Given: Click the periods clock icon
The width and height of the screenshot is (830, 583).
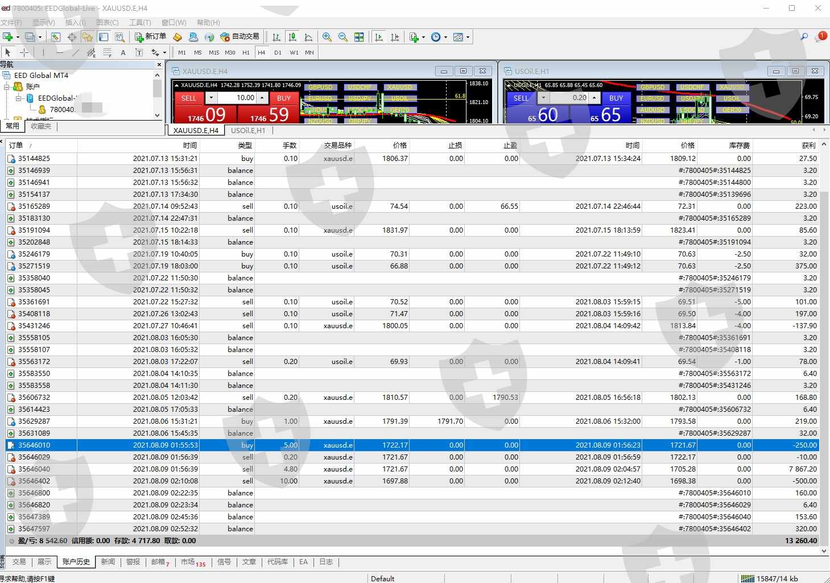Looking at the screenshot, I should (x=436, y=37).
